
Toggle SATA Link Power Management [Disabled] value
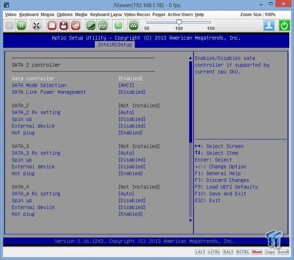(x=132, y=92)
